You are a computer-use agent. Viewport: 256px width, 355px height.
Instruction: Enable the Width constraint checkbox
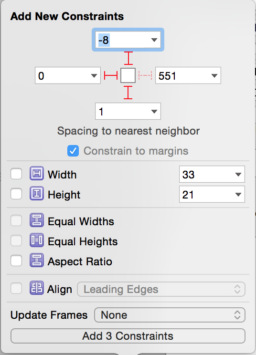[16, 174]
